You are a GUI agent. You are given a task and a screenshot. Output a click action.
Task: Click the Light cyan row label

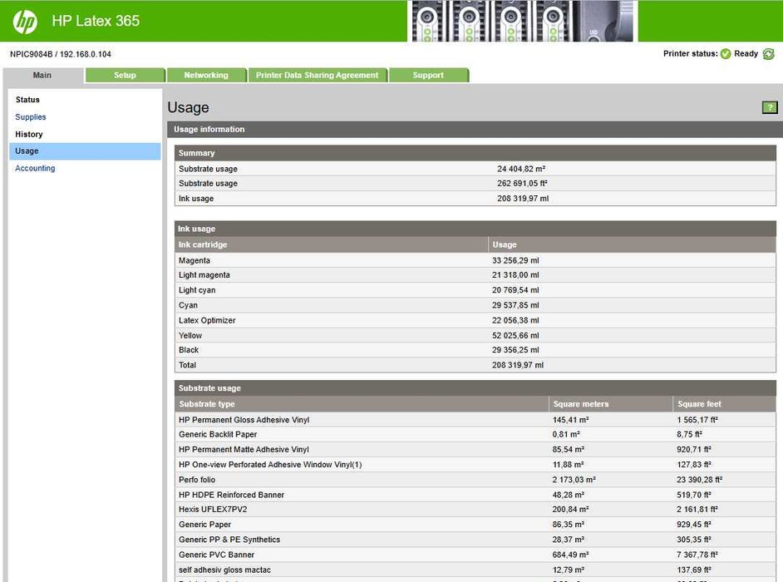(x=197, y=290)
